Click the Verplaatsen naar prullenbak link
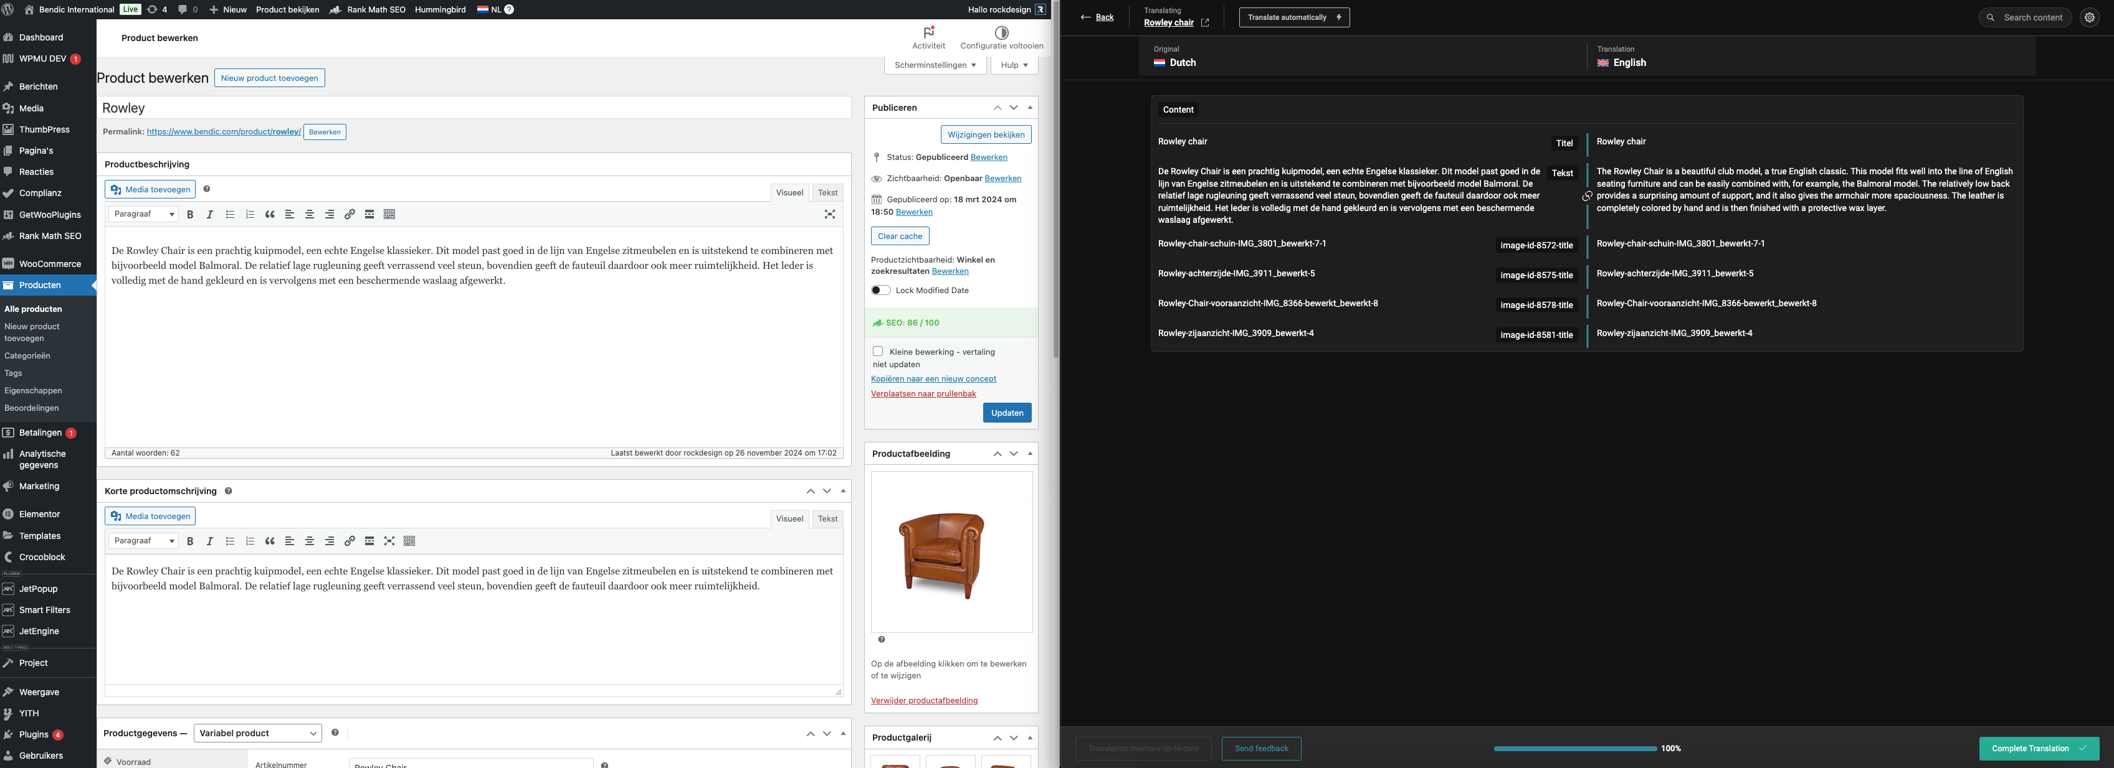2114x768 pixels. point(923,394)
